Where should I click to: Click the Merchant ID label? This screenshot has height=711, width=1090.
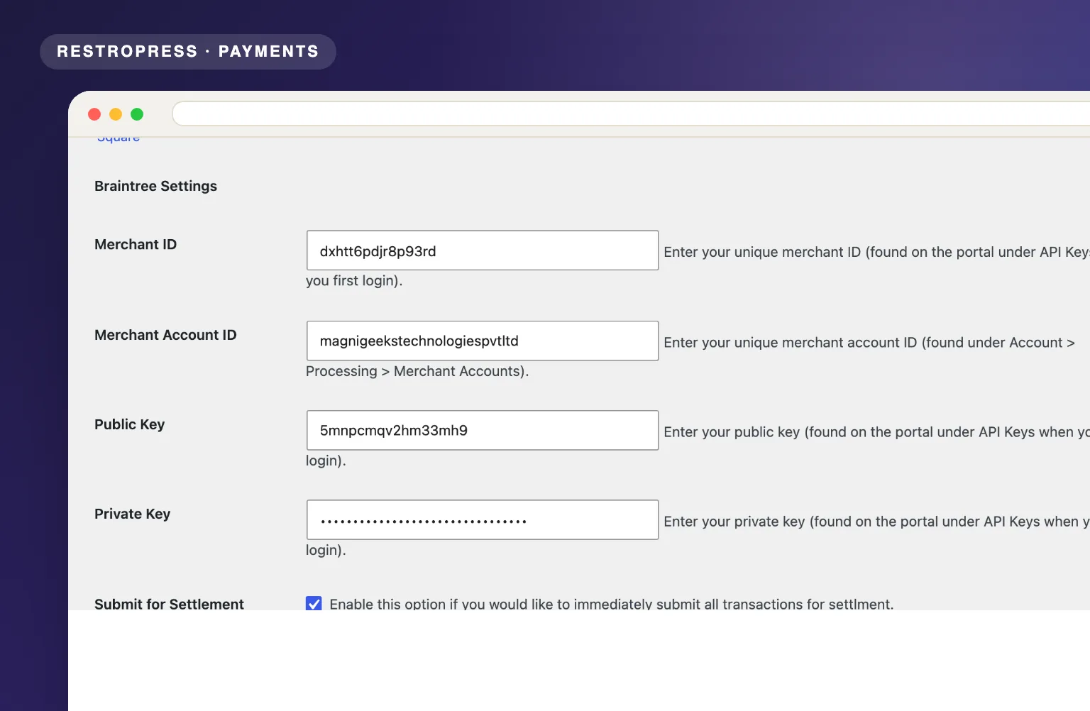point(136,244)
